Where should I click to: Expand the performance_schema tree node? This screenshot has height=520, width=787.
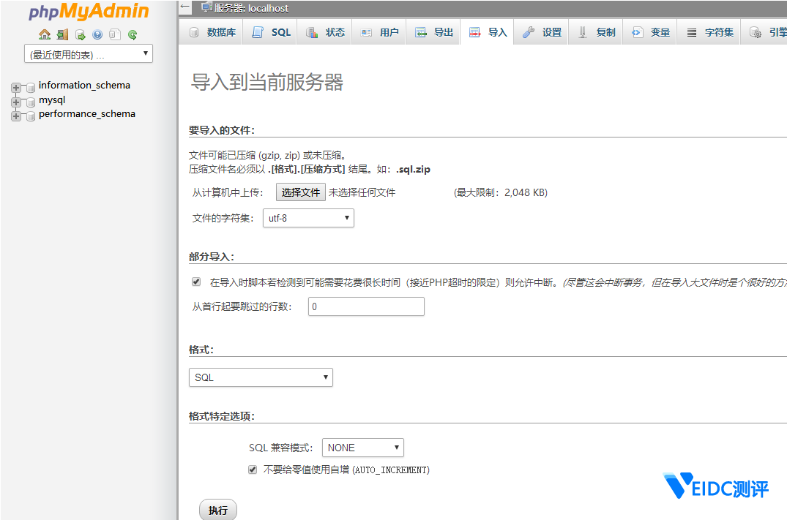click(x=16, y=116)
